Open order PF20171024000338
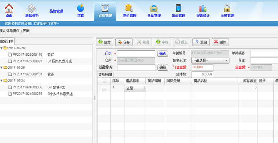This screenshot has width=278, height=143. click(x=28, y=87)
